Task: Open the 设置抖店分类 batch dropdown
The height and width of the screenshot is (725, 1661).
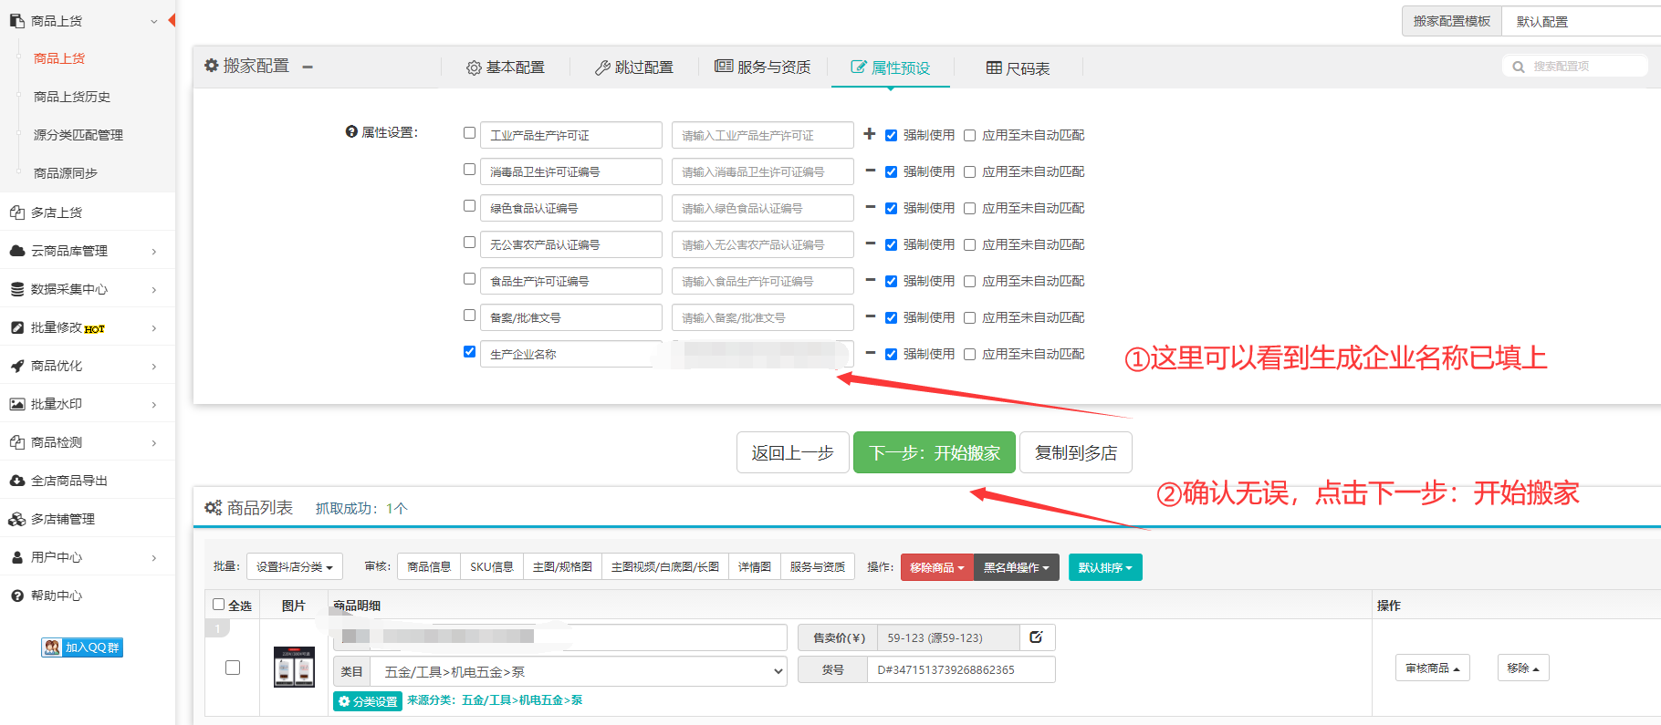Action: 294,567
